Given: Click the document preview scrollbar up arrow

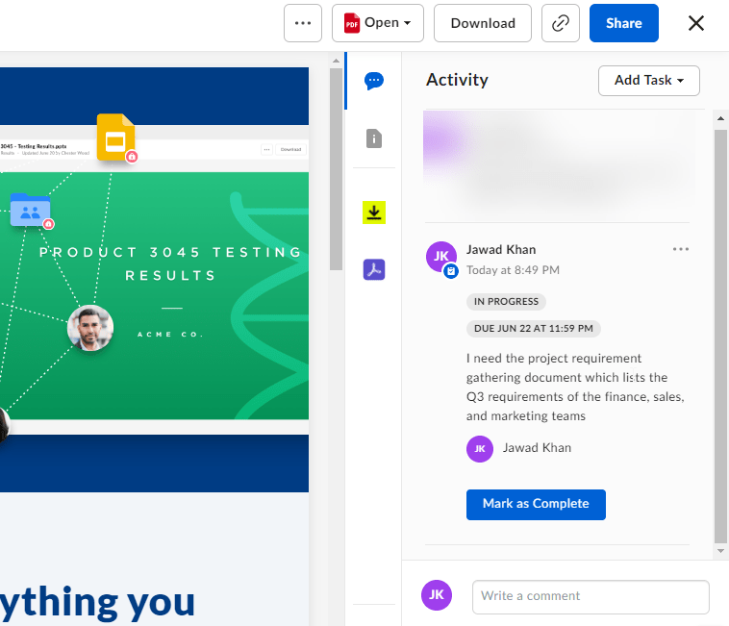Looking at the screenshot, I should (336, 61).
